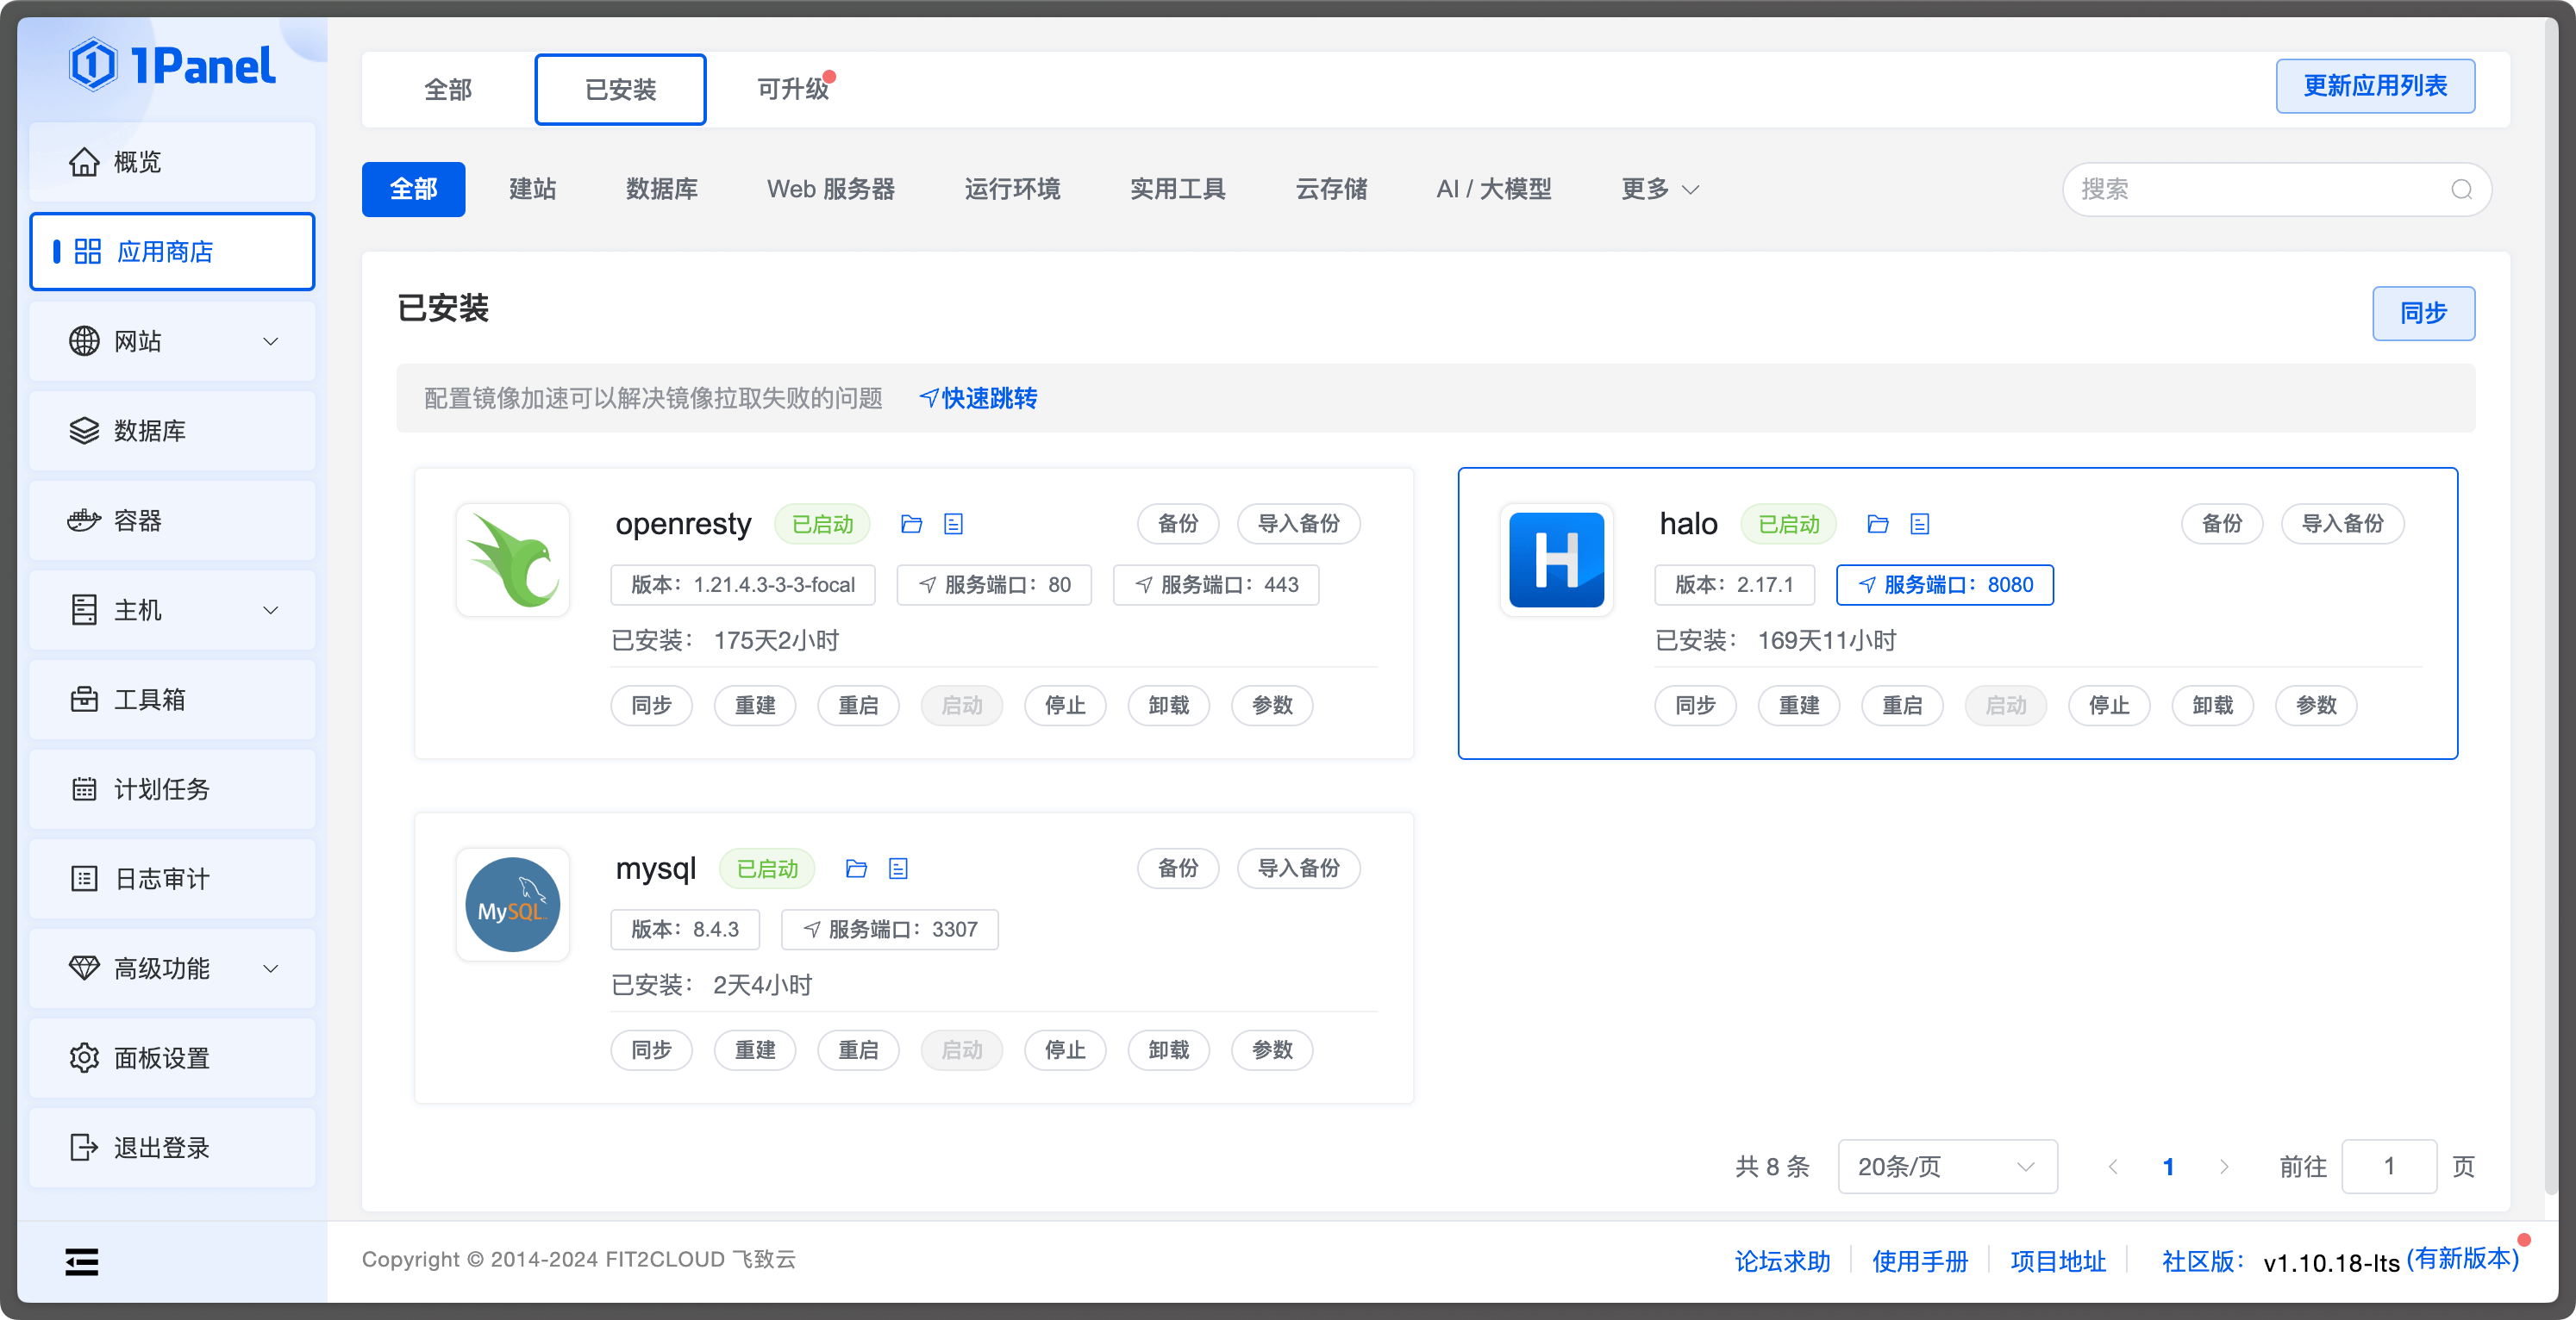Type in the app search field

(x=2250, y=189)
